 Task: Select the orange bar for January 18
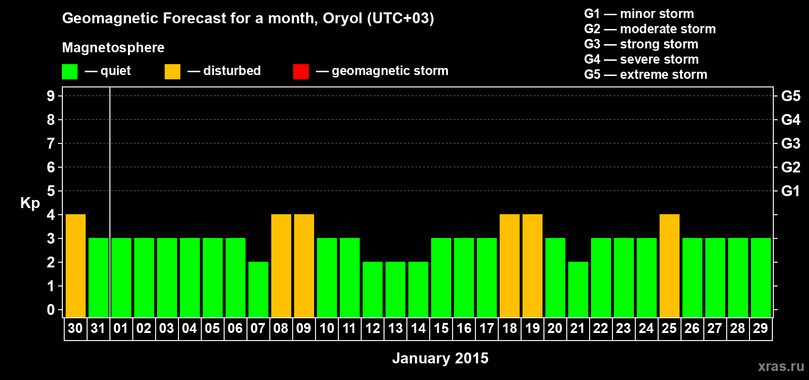click(x=510, y=266)
